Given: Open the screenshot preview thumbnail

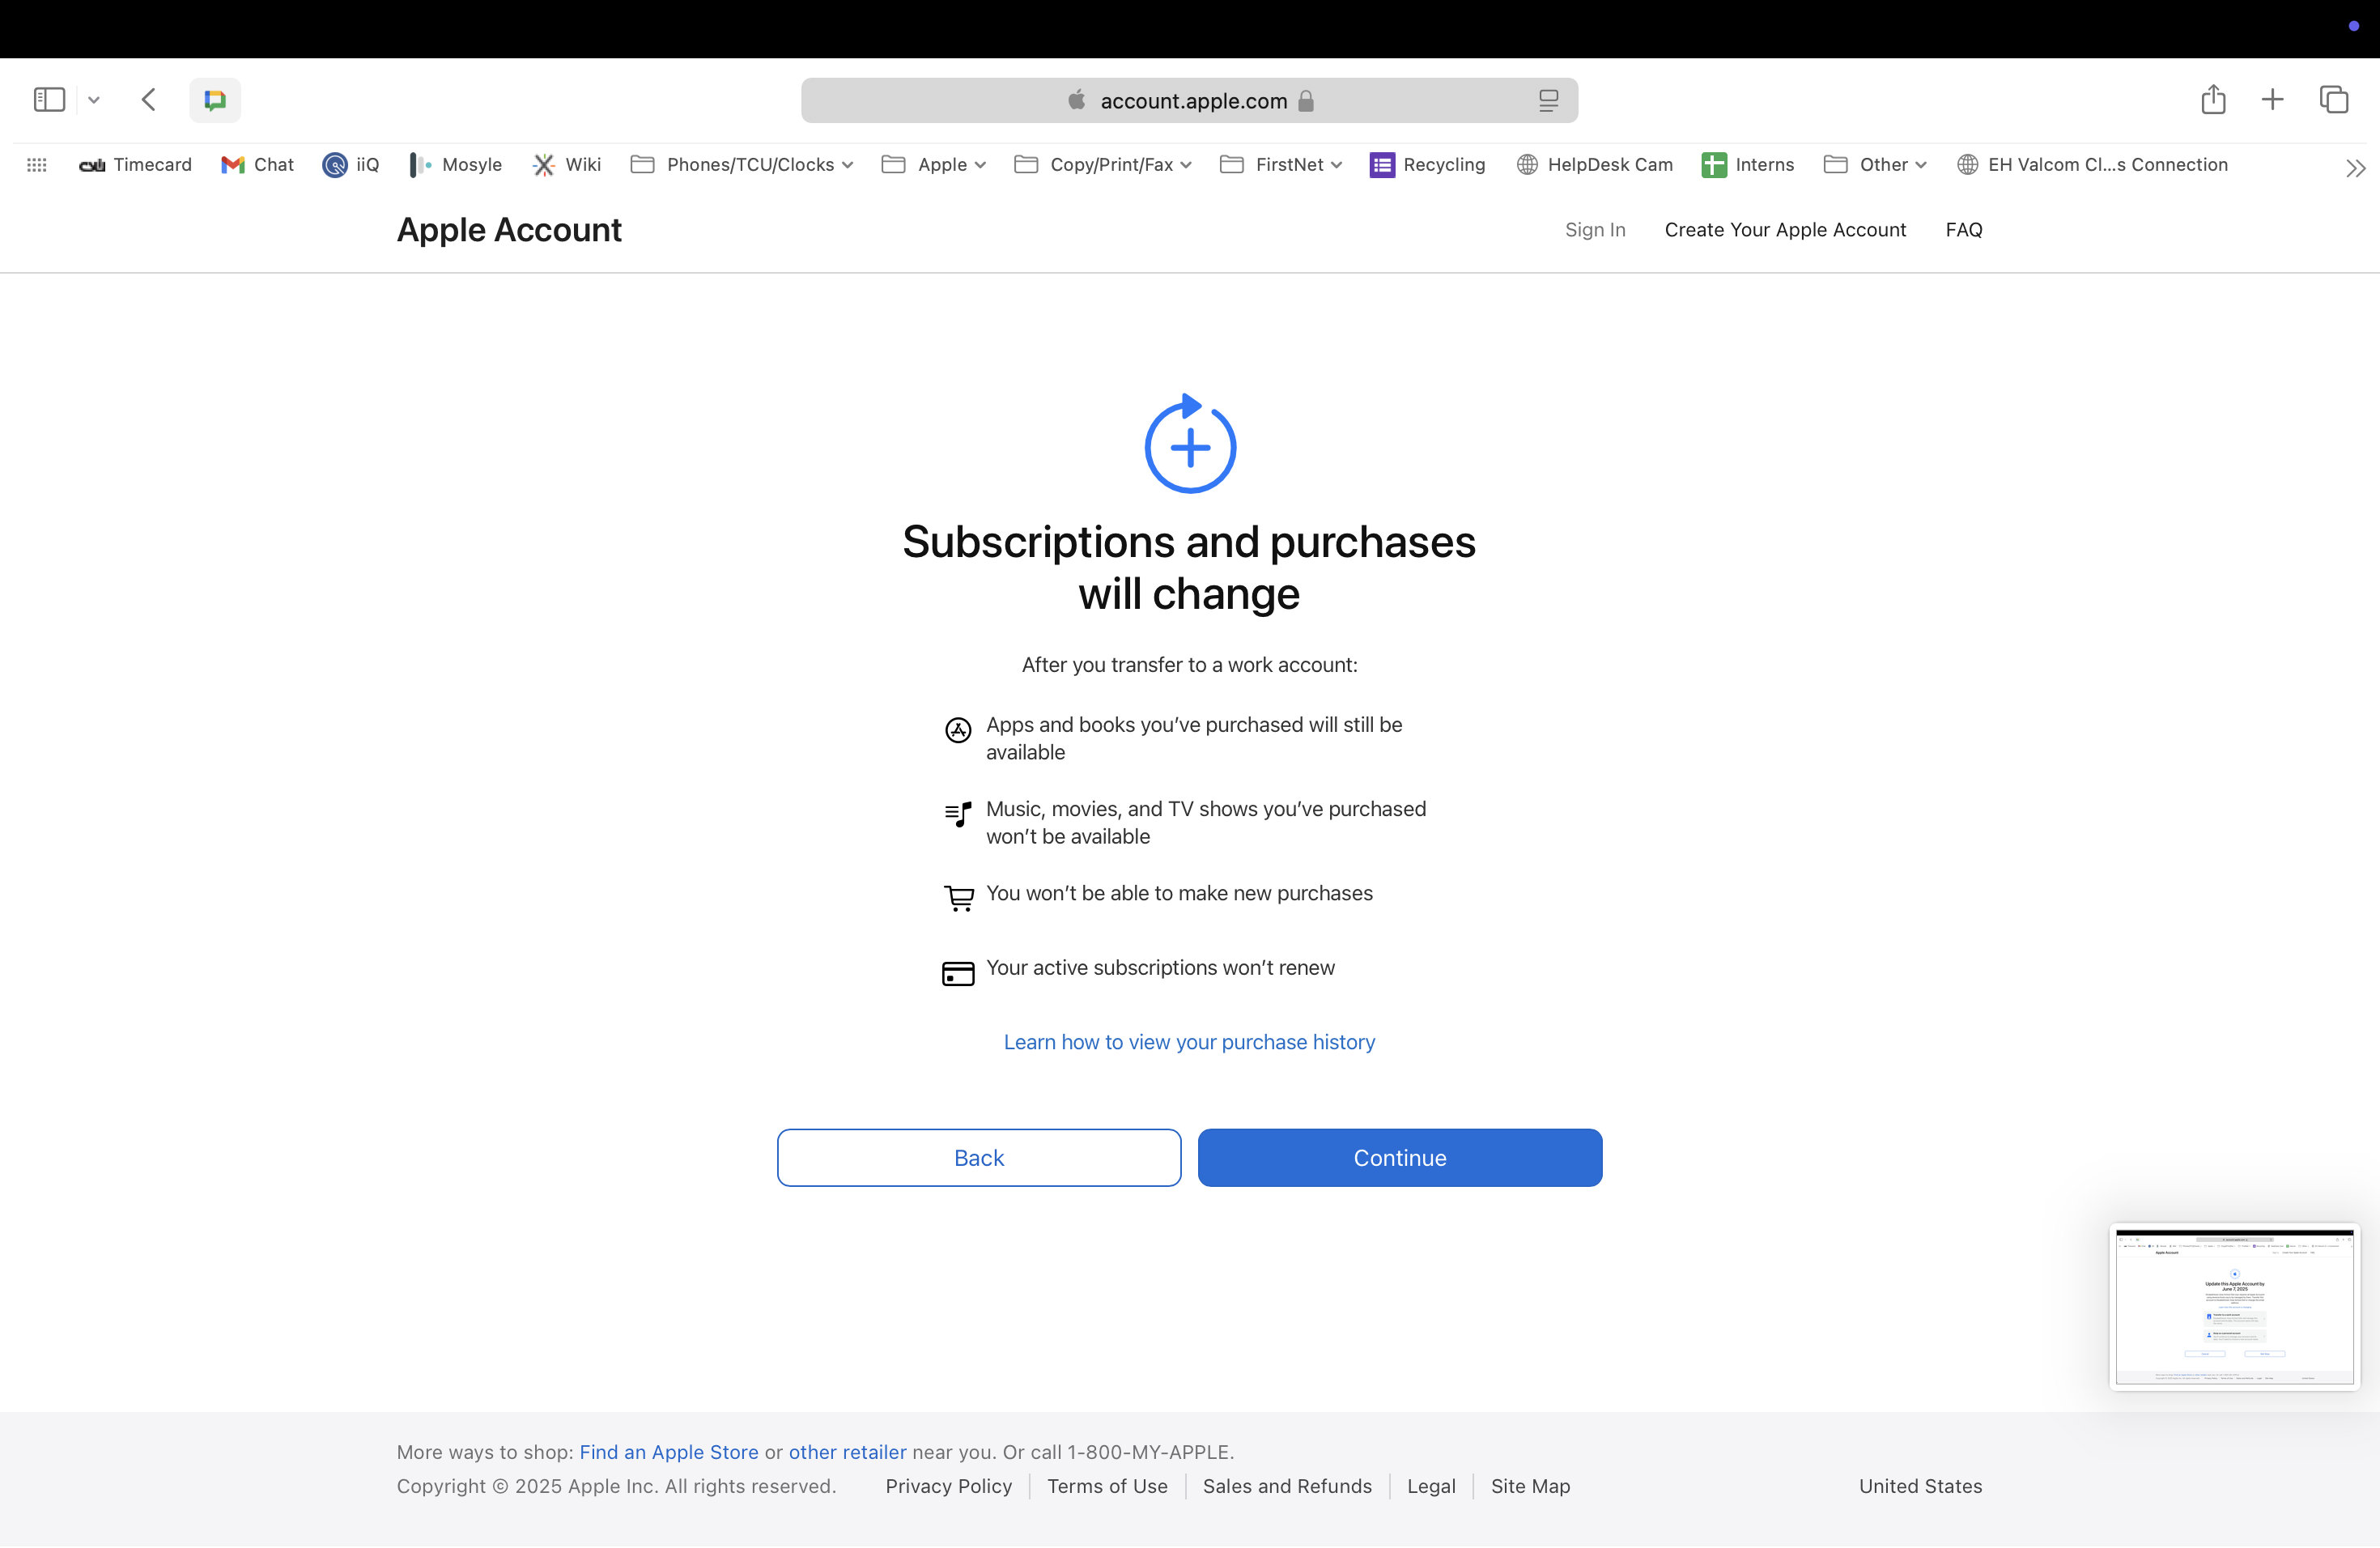Looking at the screenshot, I should 2234,1306.
